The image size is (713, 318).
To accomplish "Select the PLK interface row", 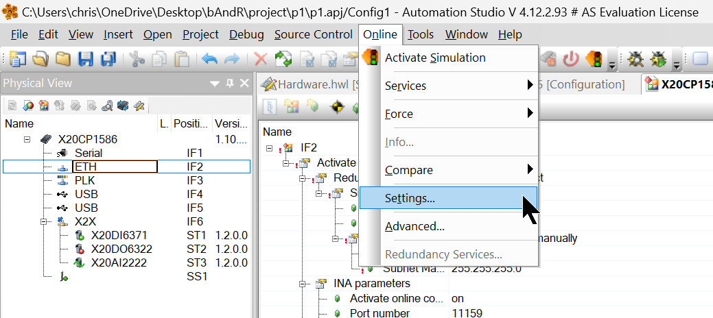I will click(x=126, y=180).
